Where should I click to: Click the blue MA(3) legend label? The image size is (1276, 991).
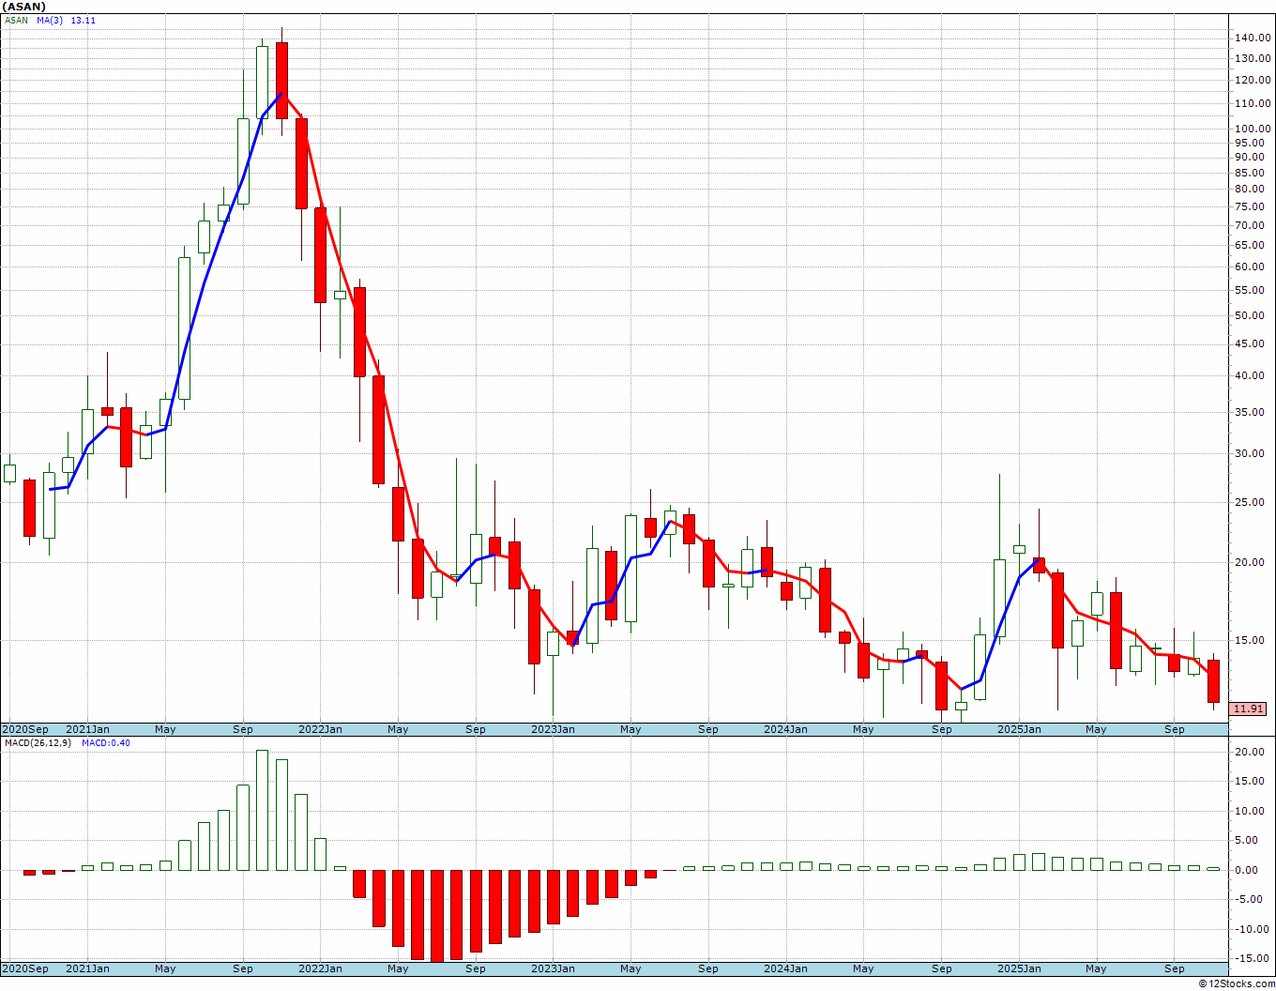pos(51,21)
